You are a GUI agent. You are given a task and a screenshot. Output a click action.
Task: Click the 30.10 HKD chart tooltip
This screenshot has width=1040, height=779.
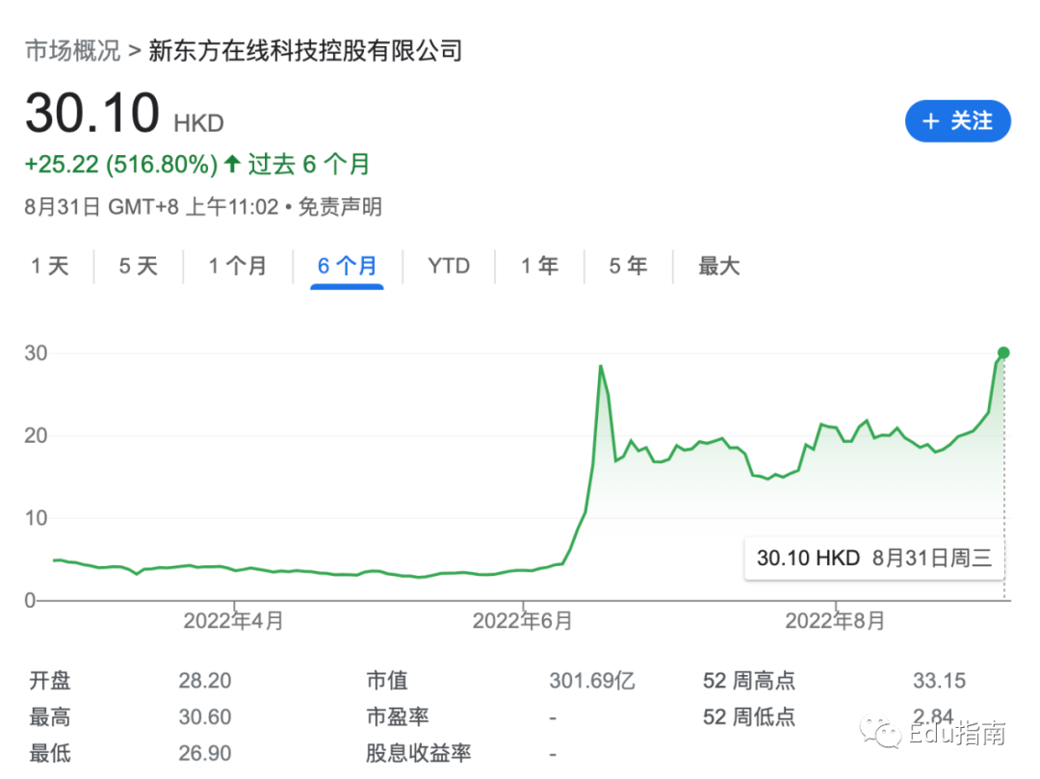(874, 558)
